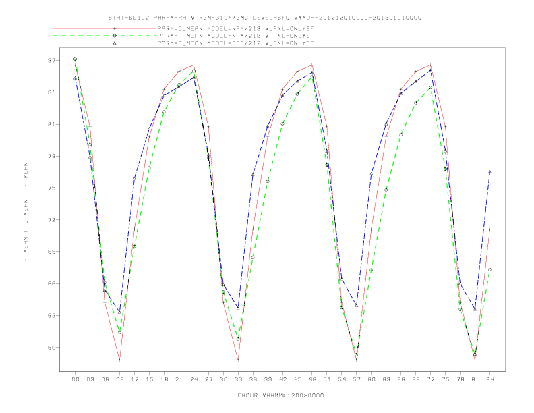Select legend entry PARM=O_MEAN MODEL=NAM/218
Viewport: 534px width, 413px height.
pyautogui.click(x=235, y=28)
